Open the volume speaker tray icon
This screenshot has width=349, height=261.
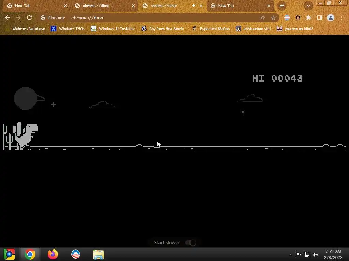(315, 254)
